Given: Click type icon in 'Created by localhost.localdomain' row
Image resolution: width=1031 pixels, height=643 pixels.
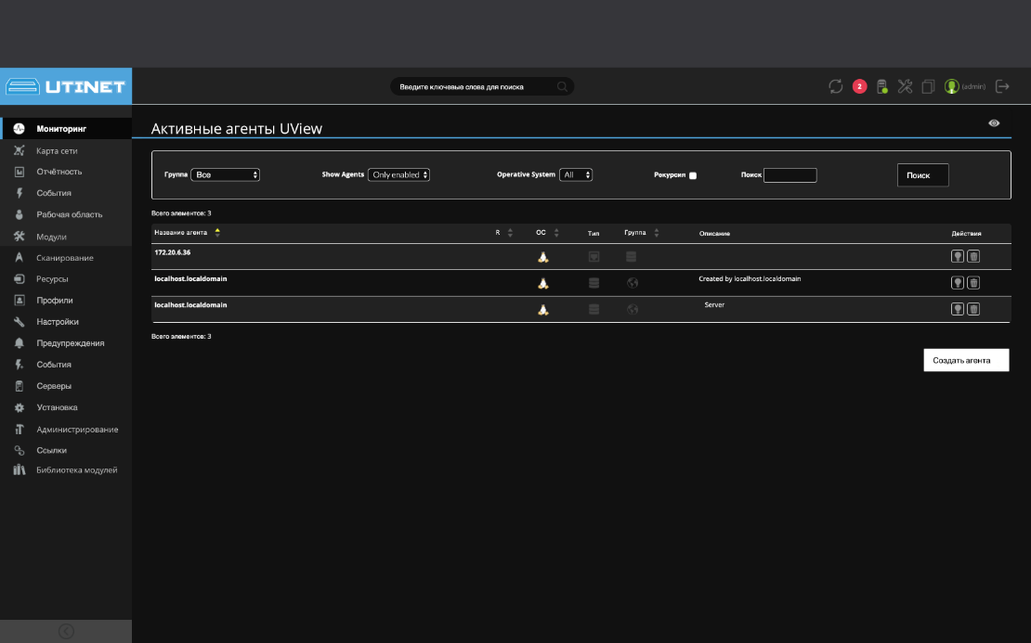Looking at the screenshot, I should pos(594,283).
